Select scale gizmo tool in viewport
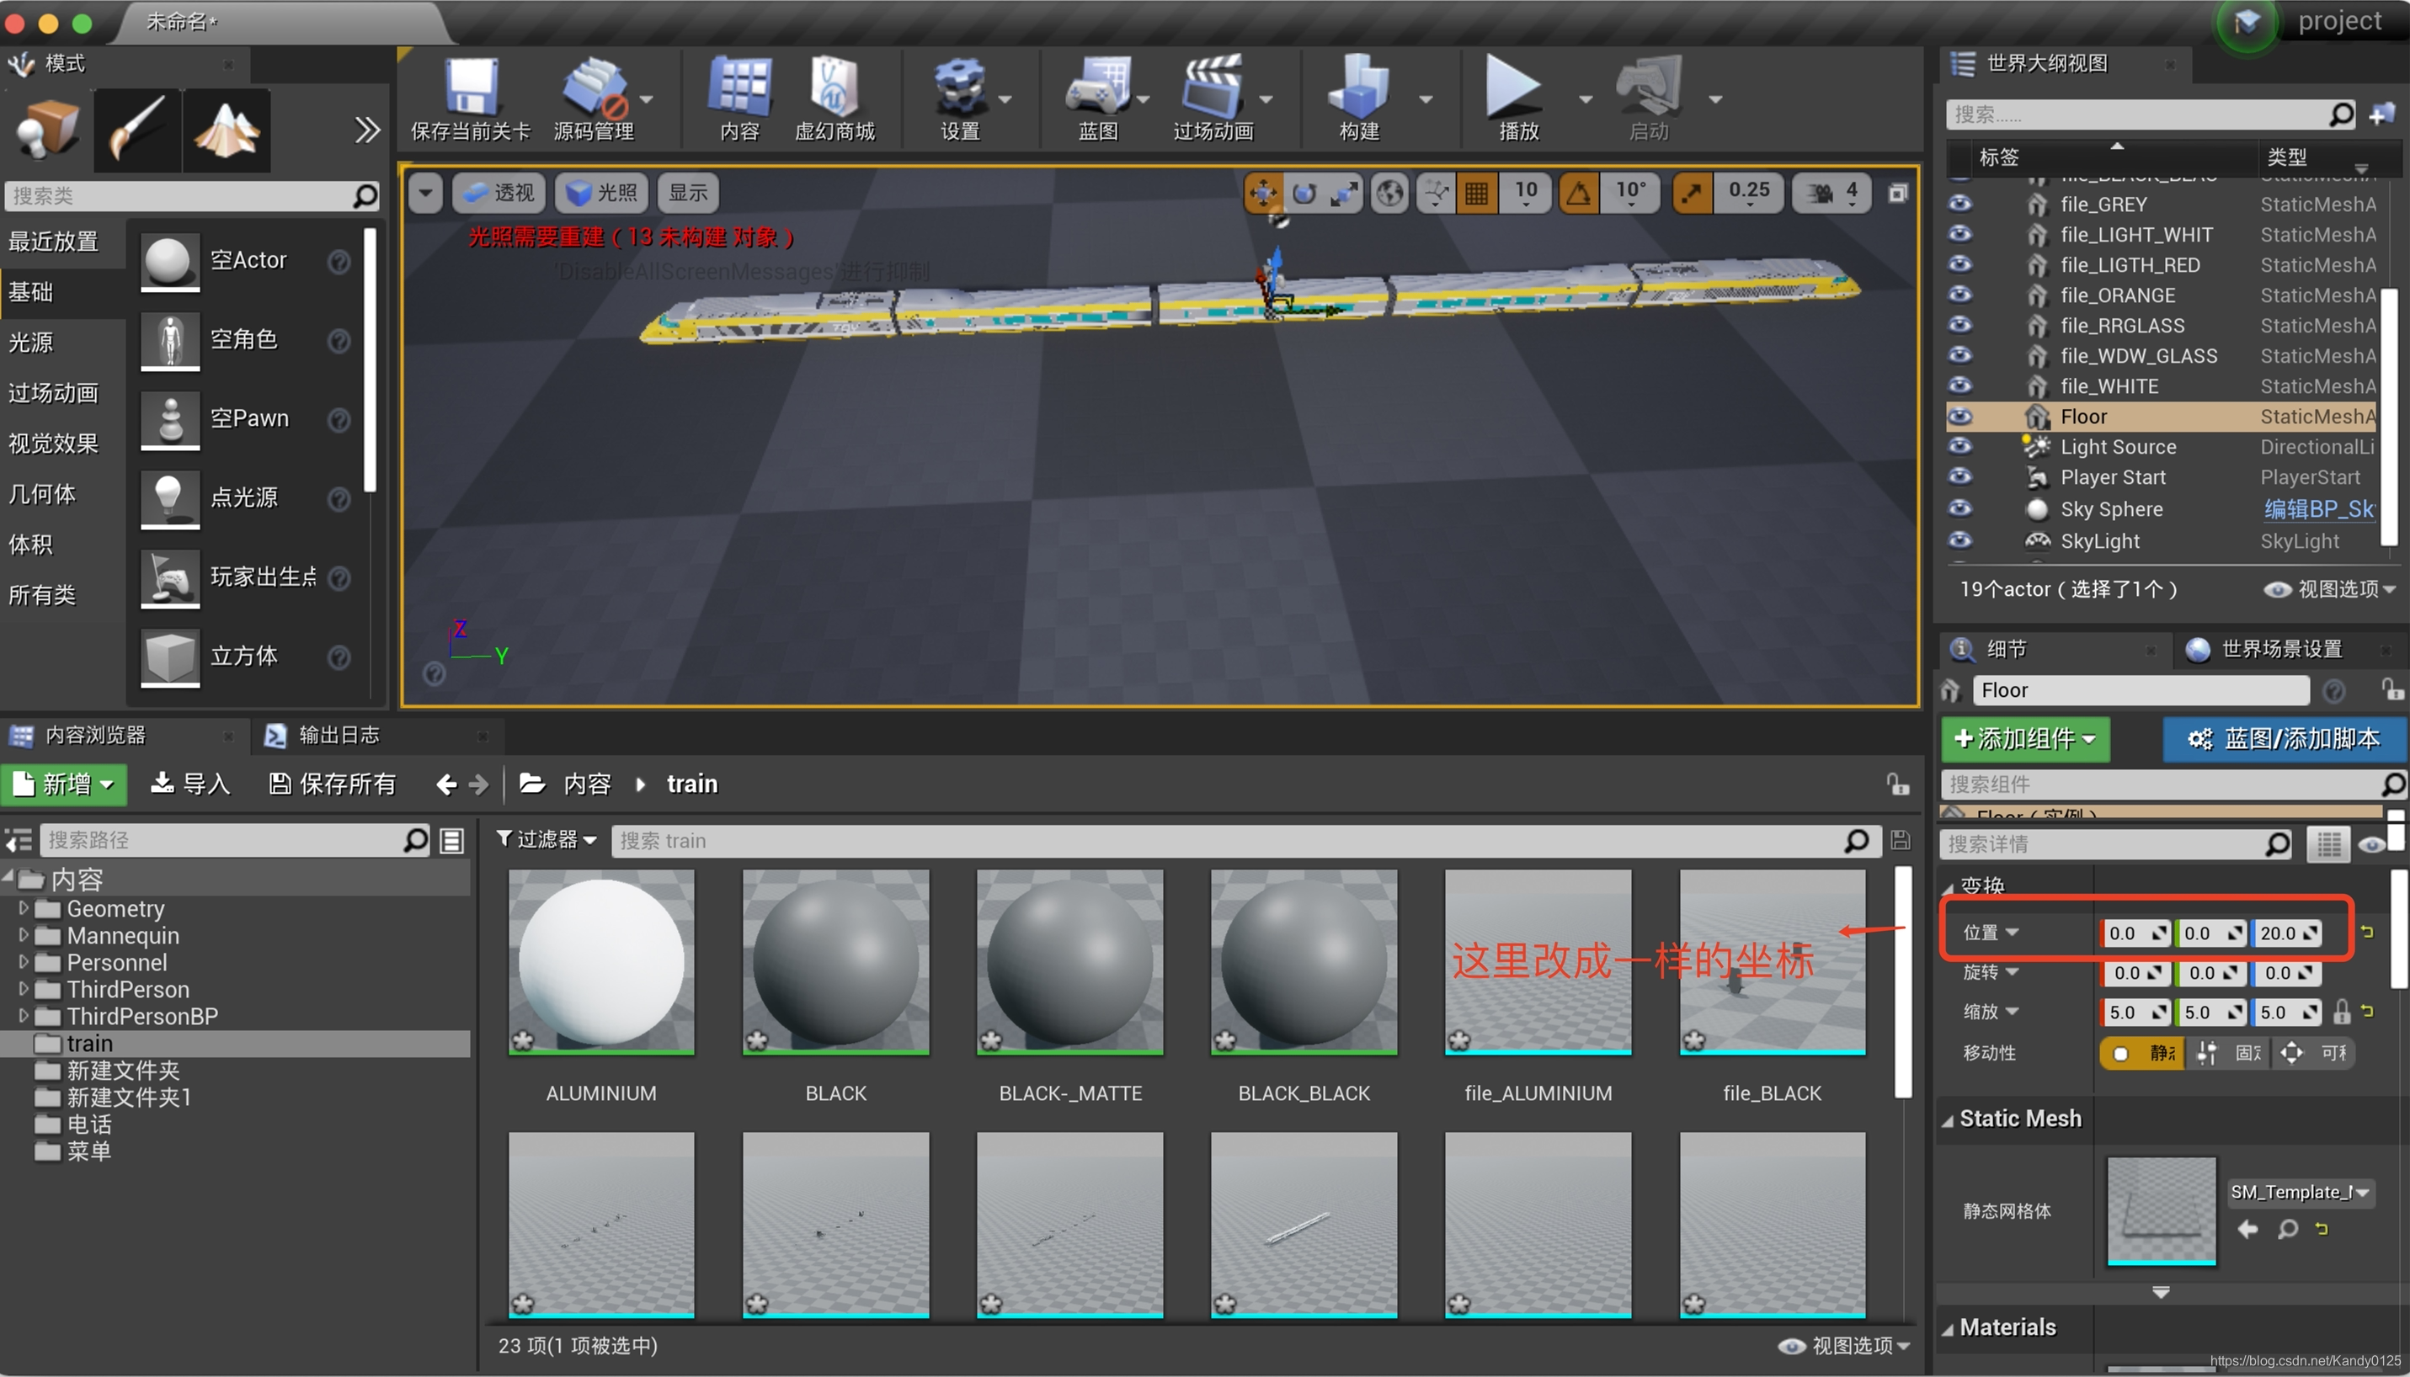Viewport: 2410px width, 1377px height. click(1345, 193)
